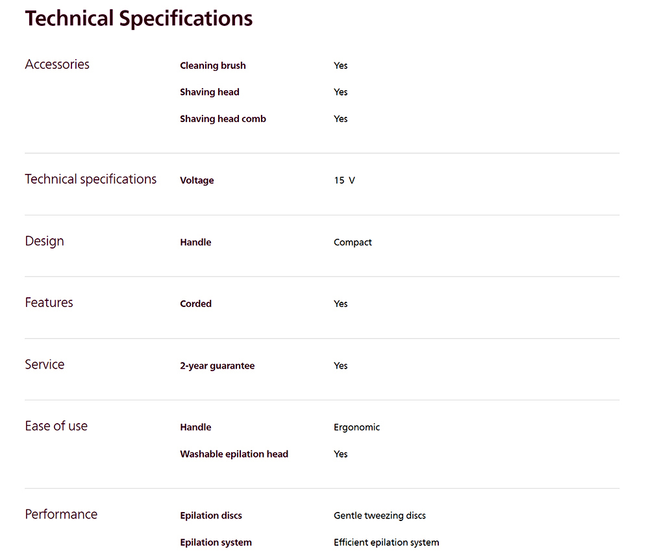Click the Service section title
This screenshot has height=560, width=646.
click(x=45, y=365)
